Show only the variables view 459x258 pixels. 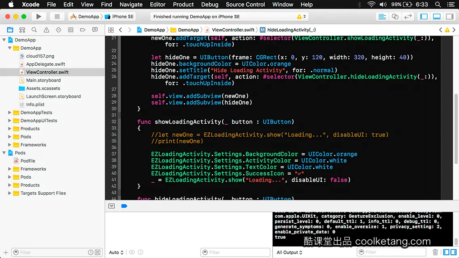click(446, 252)
